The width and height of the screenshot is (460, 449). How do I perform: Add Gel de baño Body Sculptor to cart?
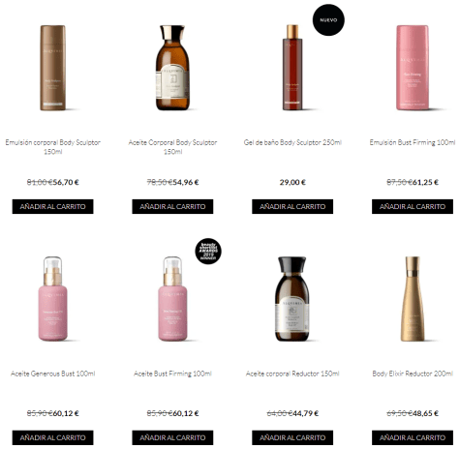[292, 206]
